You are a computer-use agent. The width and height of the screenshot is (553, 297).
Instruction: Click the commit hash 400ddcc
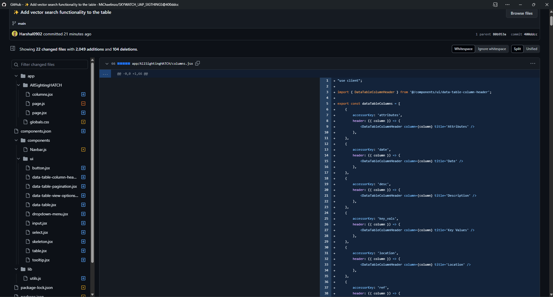[531, 34]
